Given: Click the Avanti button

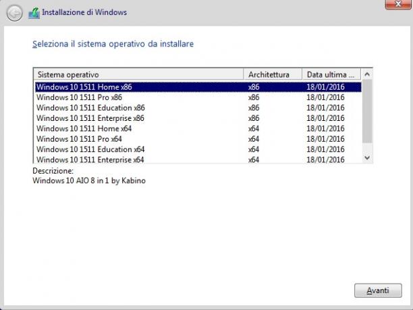Looking at the screenshot, I should pos(378,290).
